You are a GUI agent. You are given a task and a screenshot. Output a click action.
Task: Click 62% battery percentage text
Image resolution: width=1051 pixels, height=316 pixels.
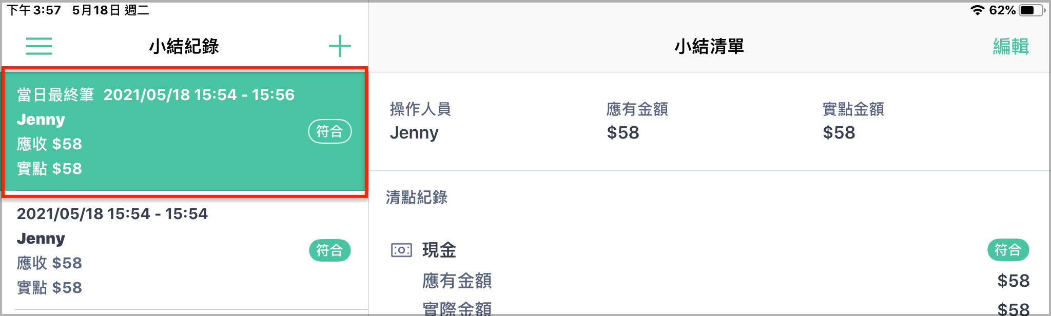point(1002,10)
